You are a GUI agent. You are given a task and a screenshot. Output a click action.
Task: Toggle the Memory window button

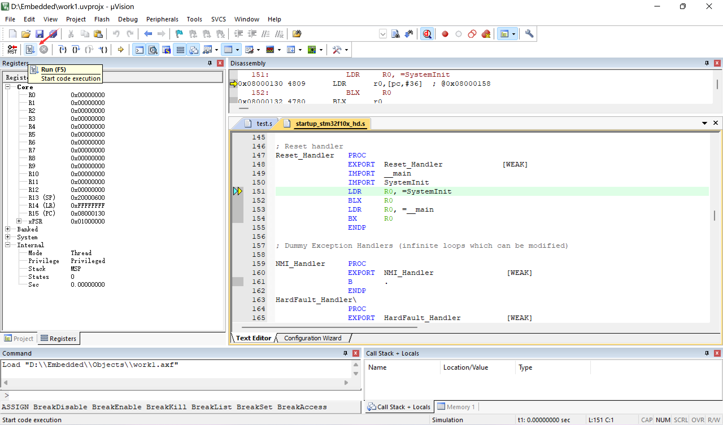pyautogui.click(x=228, y=50)
